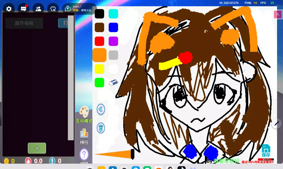The height and width of the screenshot is (169, 283).
Task: Click the orange brush size slider handle
Action: click(x=133, y=154)
